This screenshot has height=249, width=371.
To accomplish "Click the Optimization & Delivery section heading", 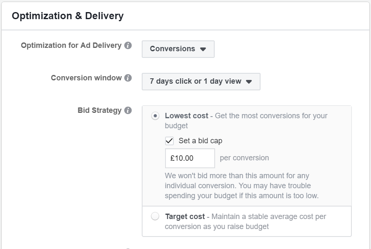I will pos(68,16).
